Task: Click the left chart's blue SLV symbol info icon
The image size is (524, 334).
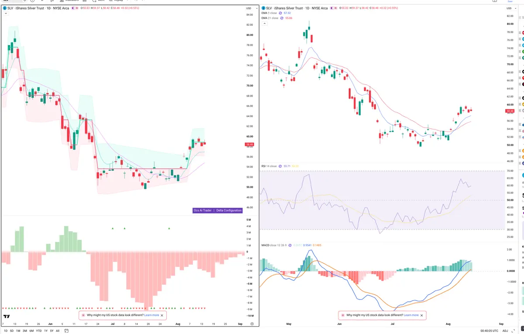Action: pos(4,8)
